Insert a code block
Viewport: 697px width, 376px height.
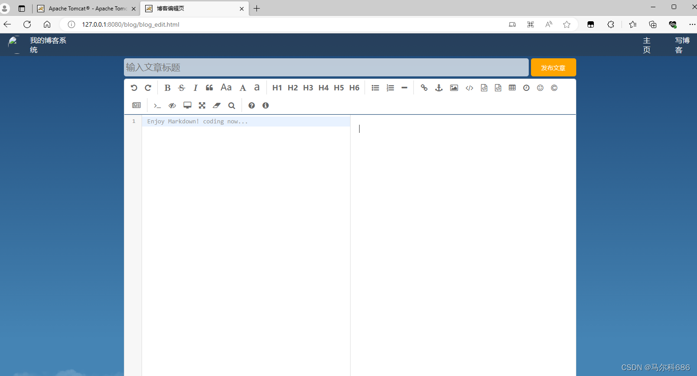(x=498, y=88)
